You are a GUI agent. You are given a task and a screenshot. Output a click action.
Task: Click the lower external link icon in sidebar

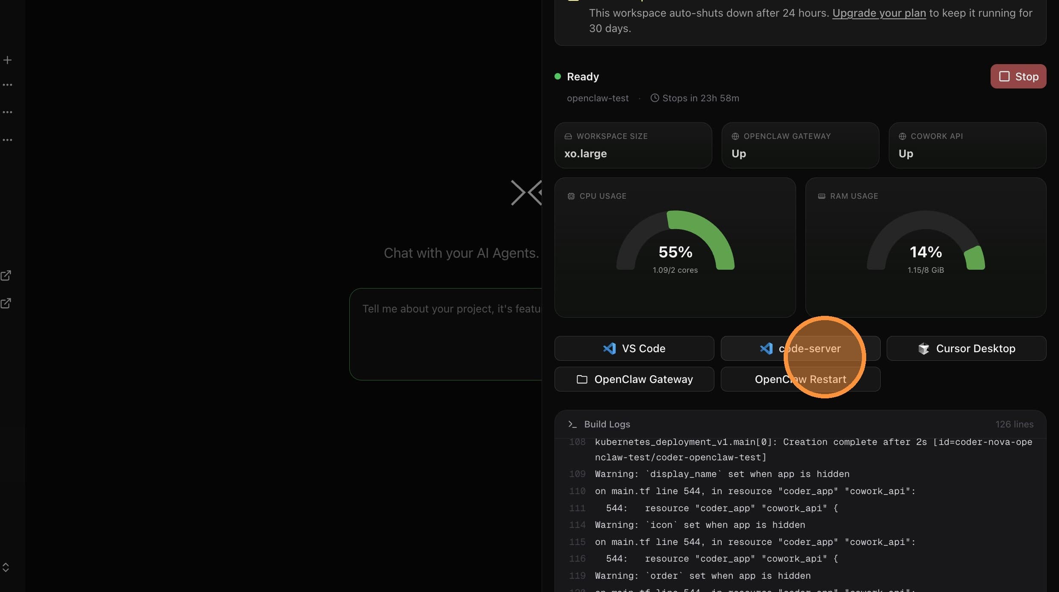click(6, 303)
